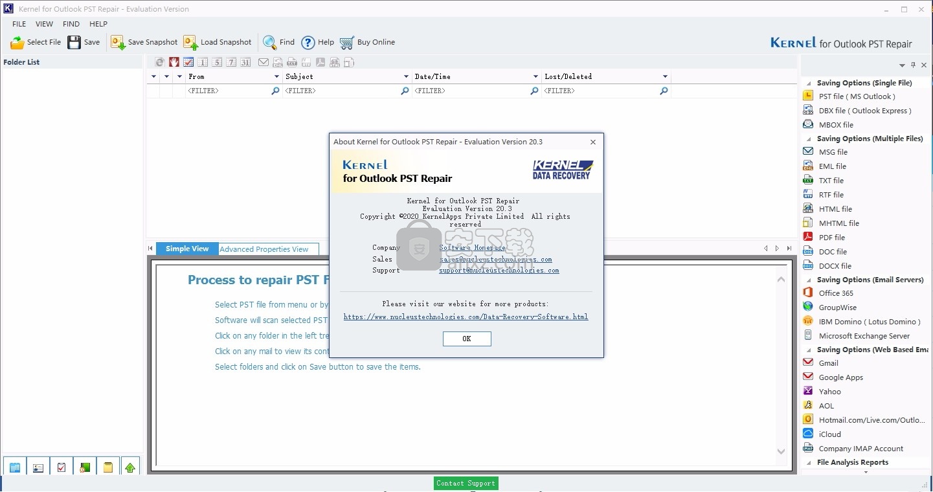
Task: Select the 7-day calendar filter icon
Action: point(231,62)
